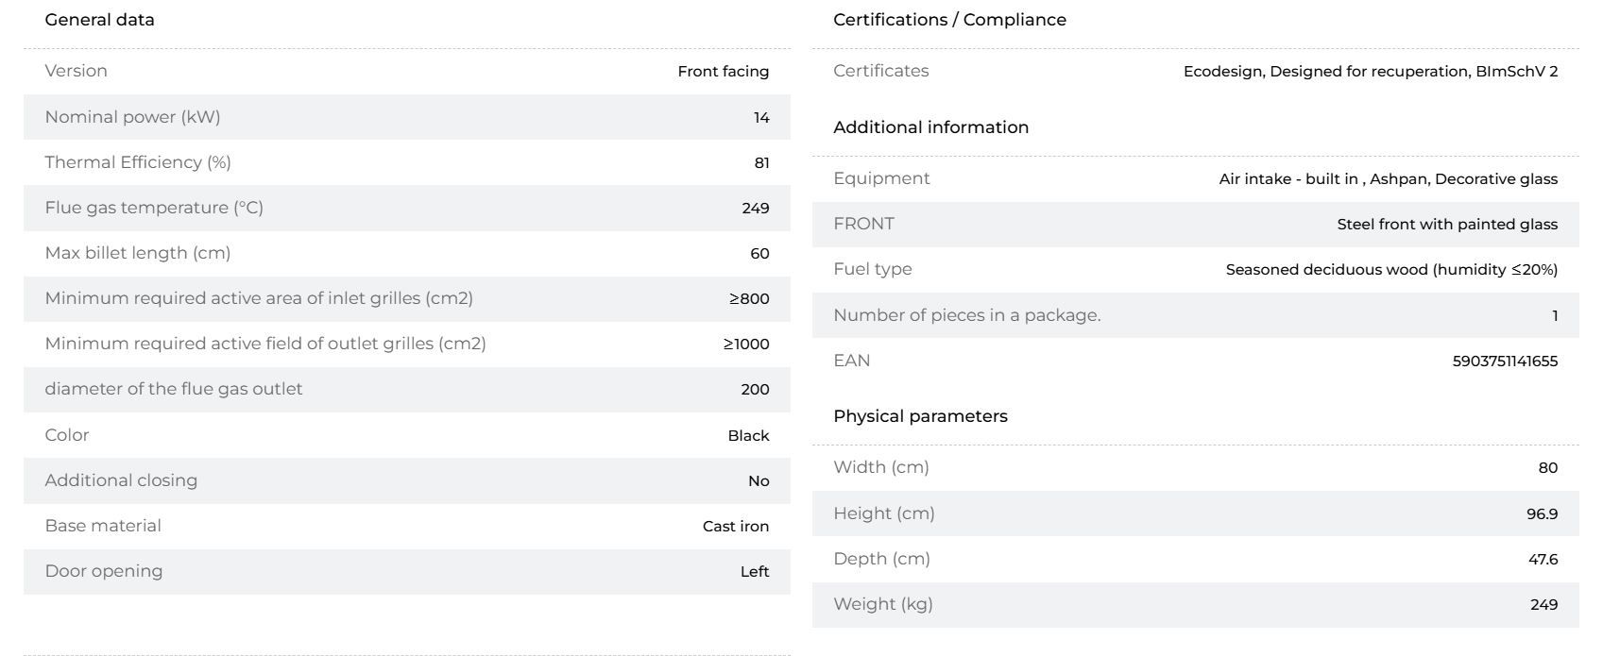The height and width of the screenshot is (656, 1603).
Task: Select the Door opening value Left
Action: tap(755, 572)
